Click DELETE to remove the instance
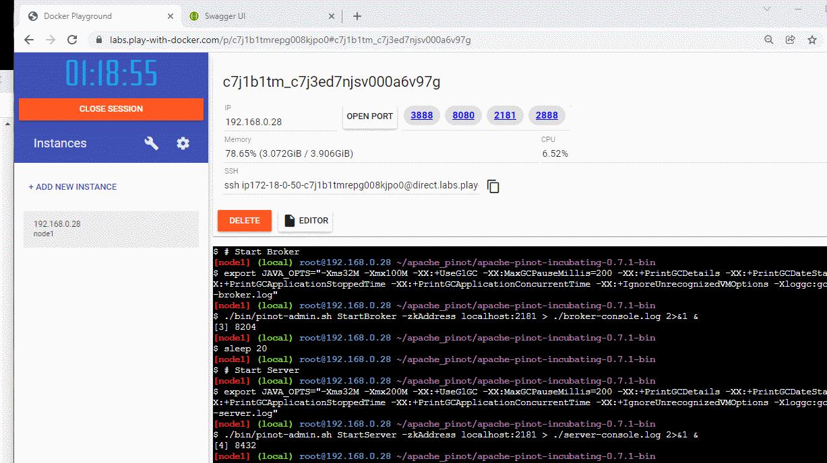 click(x=244, y=220)
